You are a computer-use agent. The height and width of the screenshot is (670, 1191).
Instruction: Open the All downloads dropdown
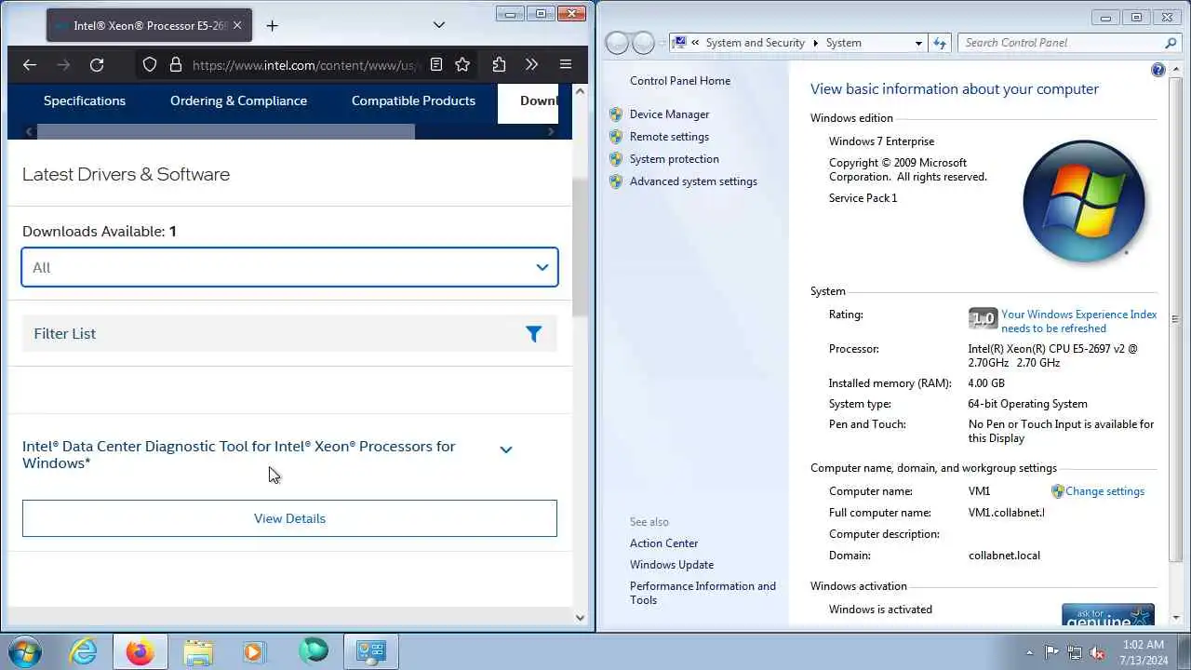(289, 267)
